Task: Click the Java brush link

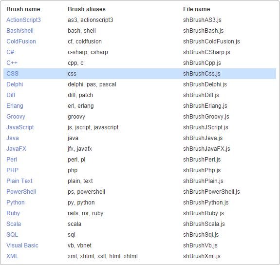Action: coord(13,138)
